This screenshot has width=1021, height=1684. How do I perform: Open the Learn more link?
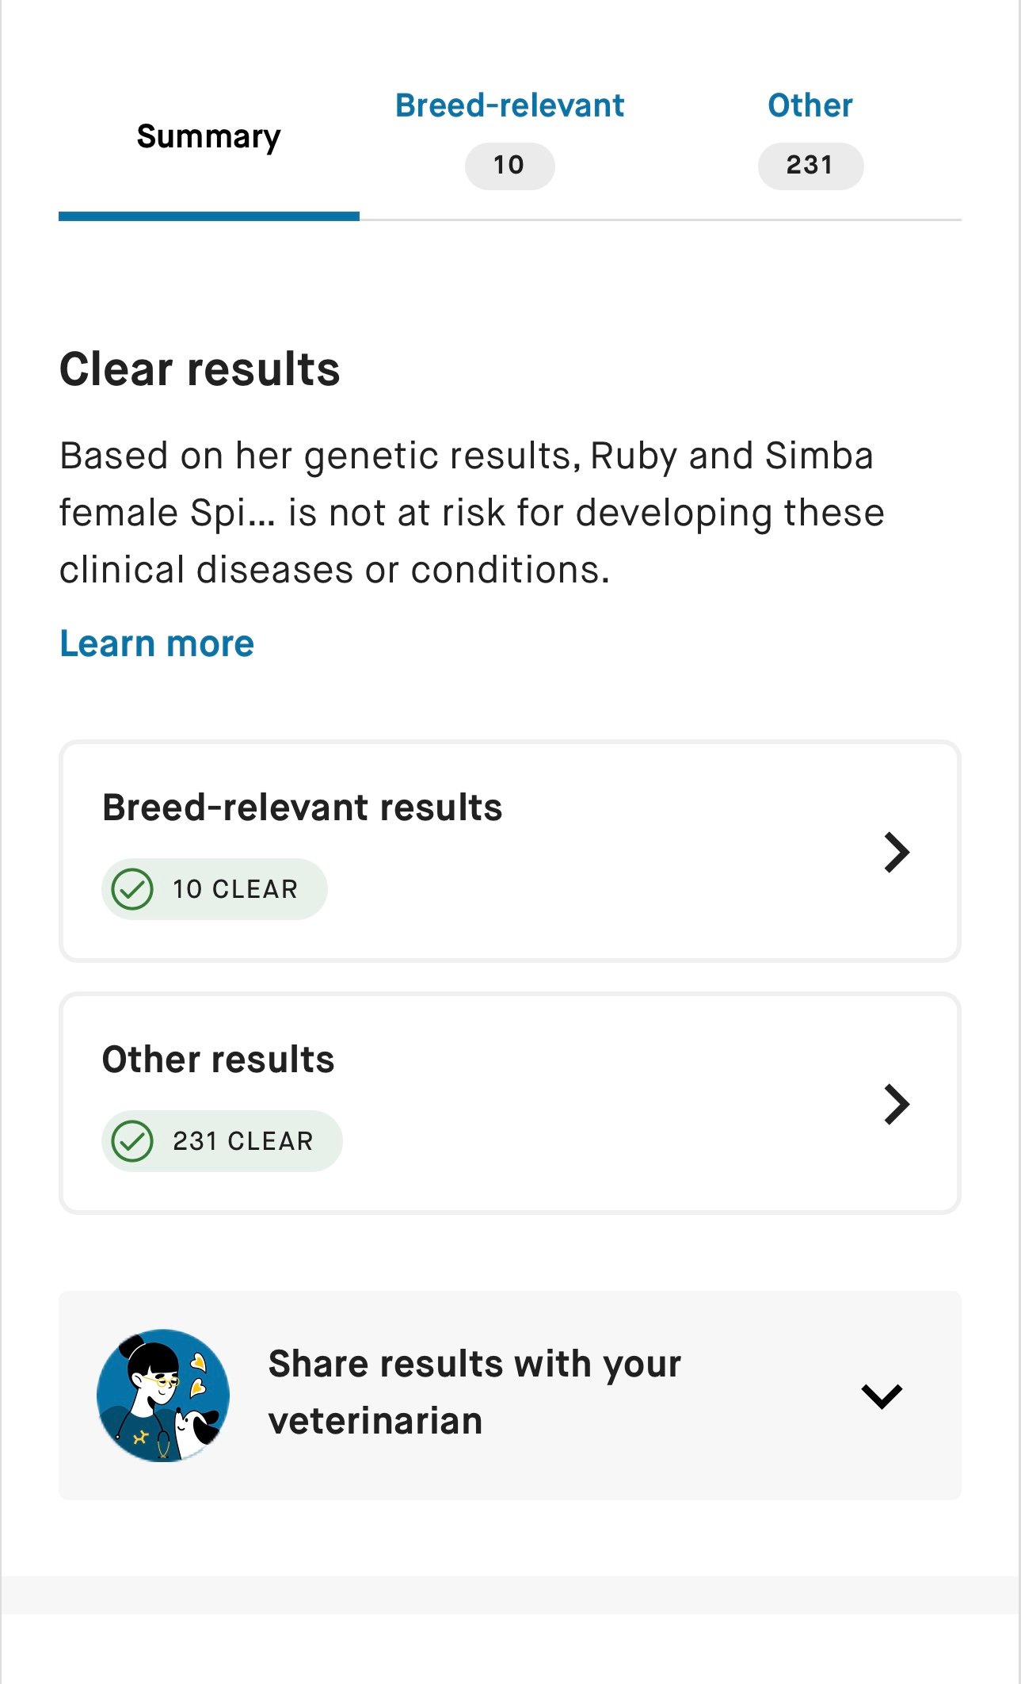pyautogui.click(x=157, y=643)
